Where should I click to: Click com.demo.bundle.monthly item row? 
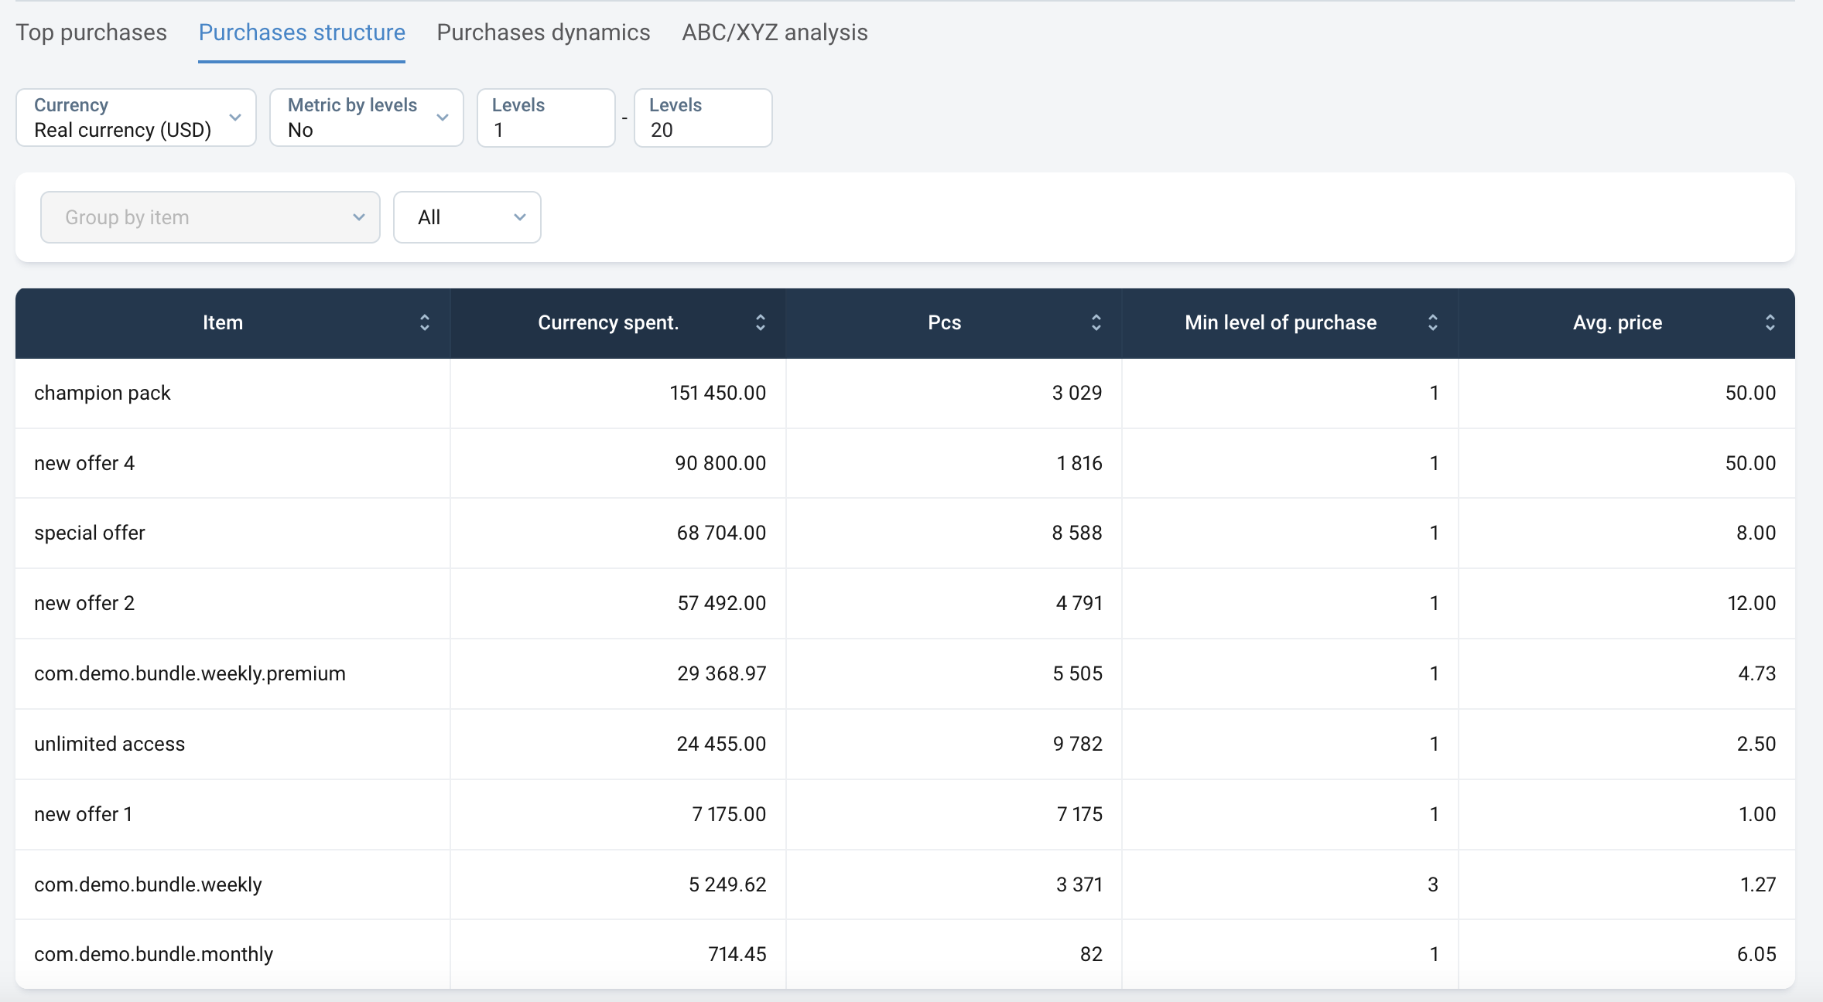(153, 954)
